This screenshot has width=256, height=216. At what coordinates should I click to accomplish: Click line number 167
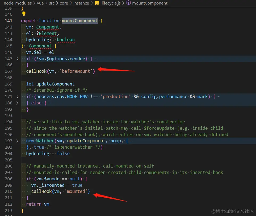click(x=9, y=71)
